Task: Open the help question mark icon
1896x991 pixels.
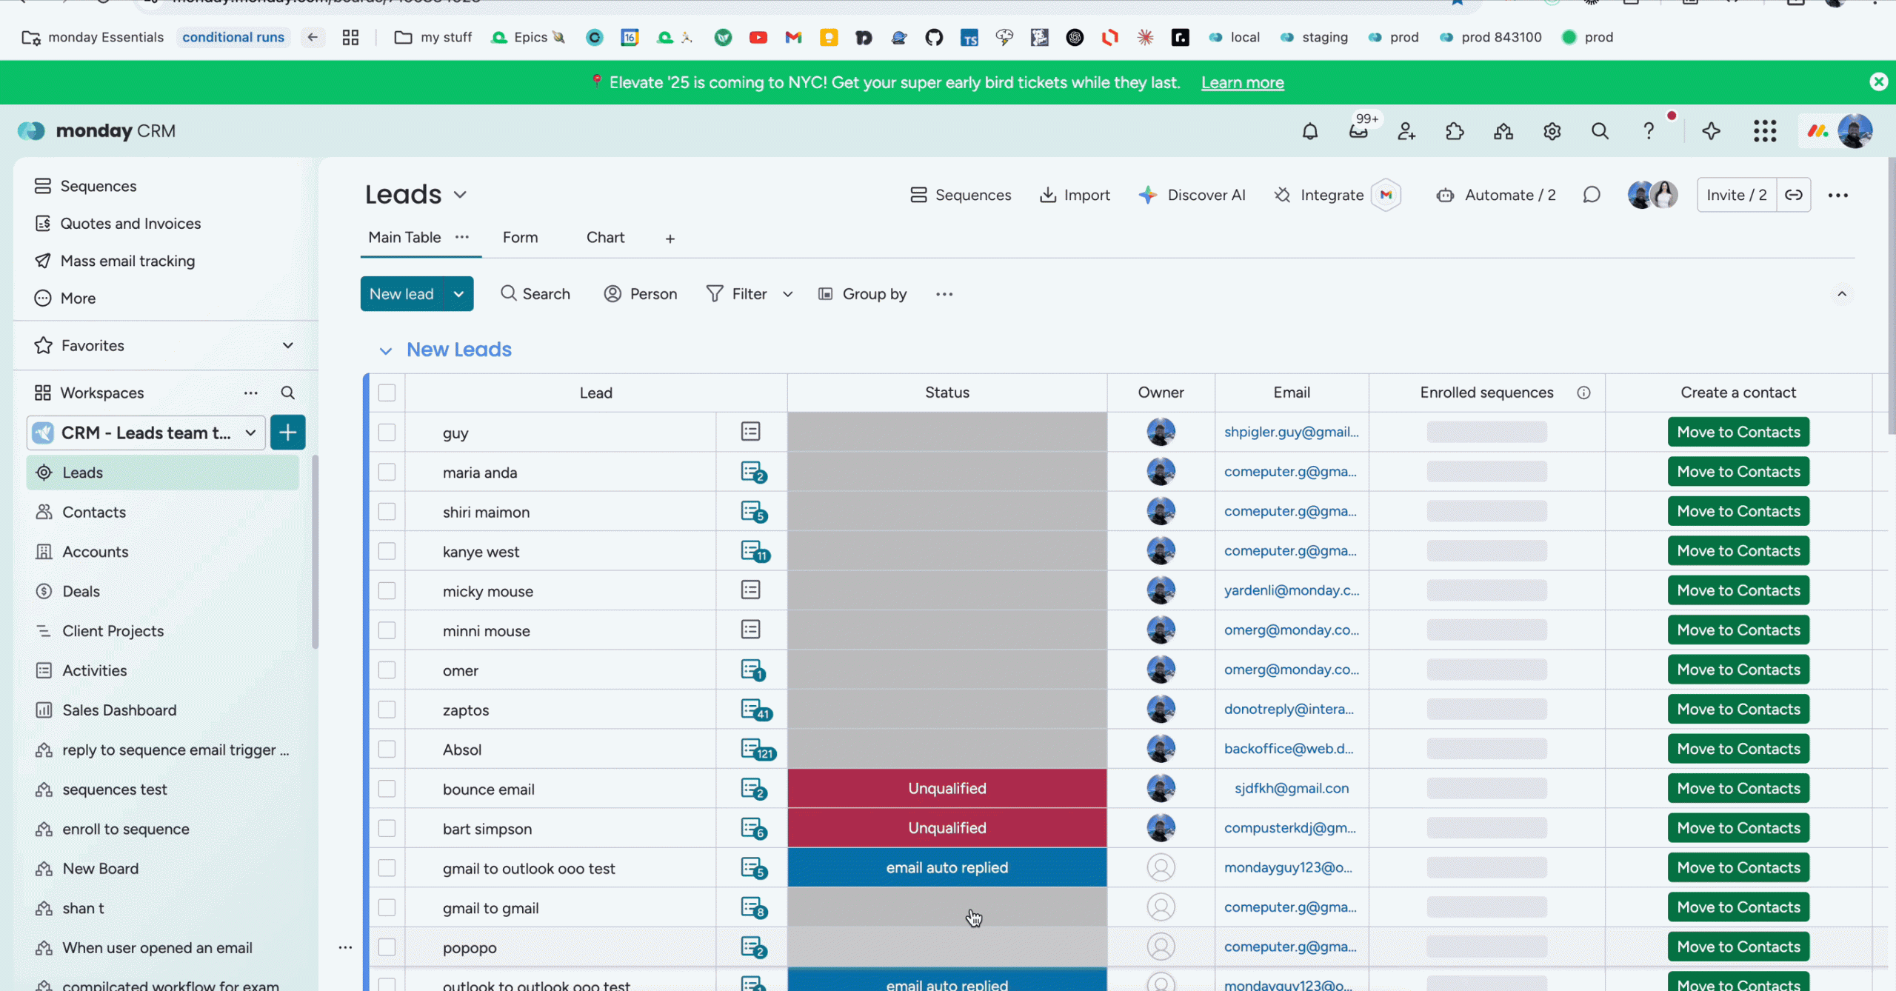Action: point(1649,131)
